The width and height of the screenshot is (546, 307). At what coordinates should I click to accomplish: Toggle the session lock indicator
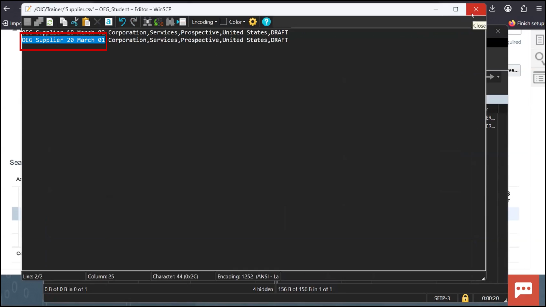coord(465,298)
